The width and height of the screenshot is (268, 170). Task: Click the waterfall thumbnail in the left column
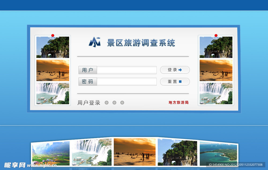(53, 94)
